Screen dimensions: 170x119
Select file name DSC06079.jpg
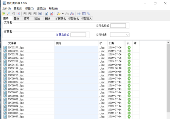(x=16, y=89)
